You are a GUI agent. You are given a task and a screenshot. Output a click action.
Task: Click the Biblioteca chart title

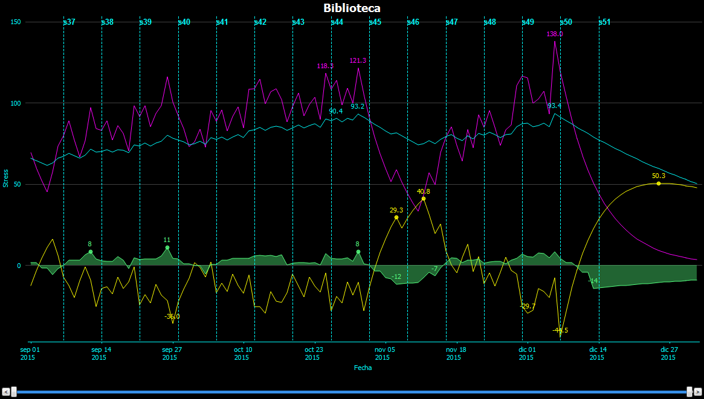point(352,8)
